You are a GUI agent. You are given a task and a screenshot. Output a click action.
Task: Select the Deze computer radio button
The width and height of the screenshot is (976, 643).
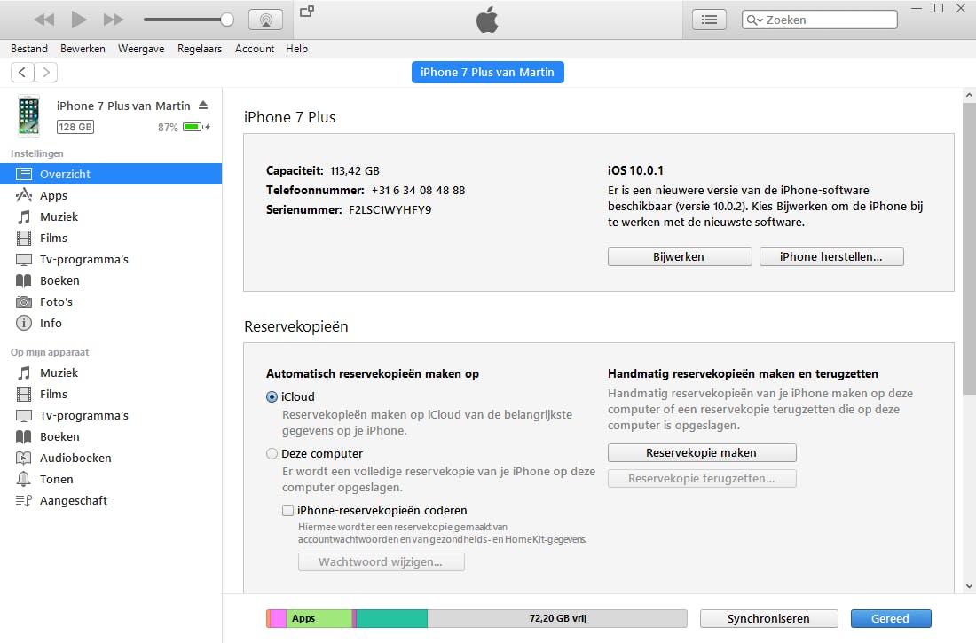point(272,454)
